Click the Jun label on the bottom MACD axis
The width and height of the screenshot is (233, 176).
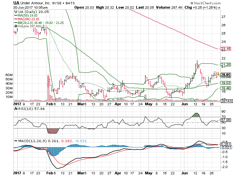pos(184,173)
